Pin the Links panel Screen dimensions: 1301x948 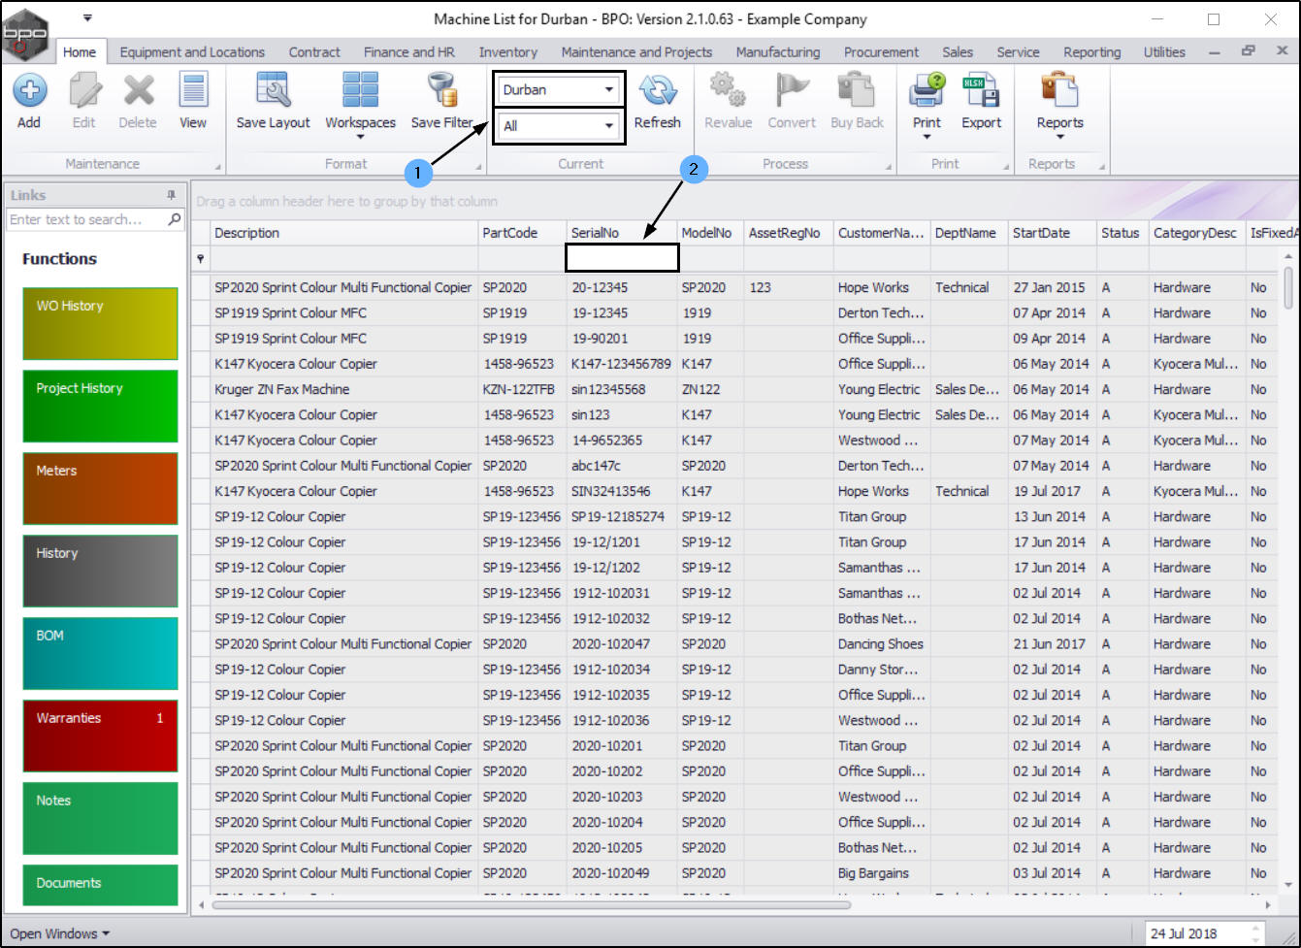171,195
